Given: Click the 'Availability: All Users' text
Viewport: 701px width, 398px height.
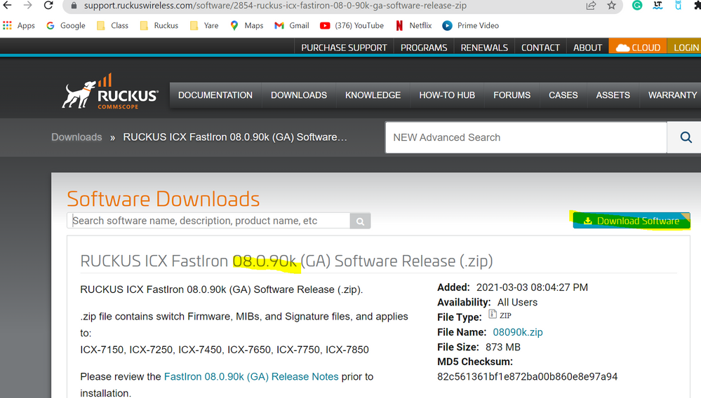Looking at the screenshot, I should tap(487, 302).
